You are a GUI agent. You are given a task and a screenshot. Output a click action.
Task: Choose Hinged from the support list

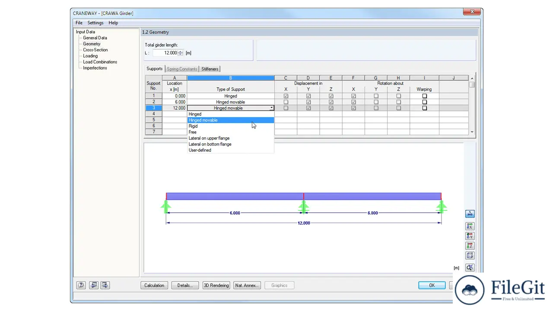coord(231,114)
